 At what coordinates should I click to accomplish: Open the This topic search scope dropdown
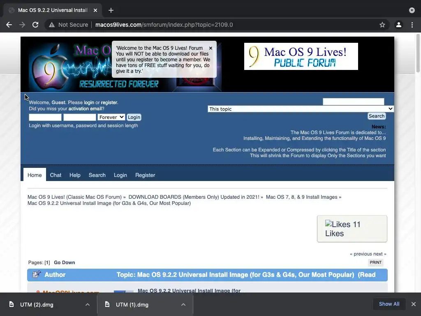pos(301,109)
